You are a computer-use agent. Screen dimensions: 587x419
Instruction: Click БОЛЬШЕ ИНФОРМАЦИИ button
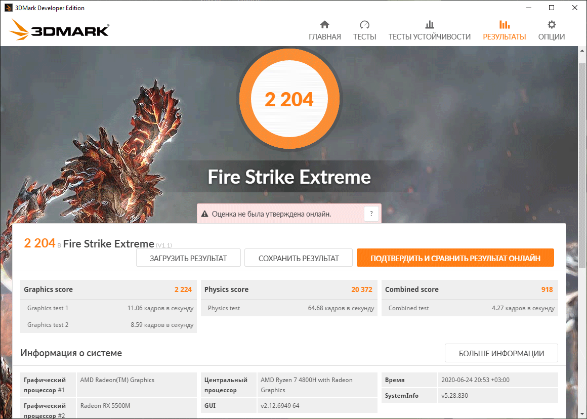point(501,353)
